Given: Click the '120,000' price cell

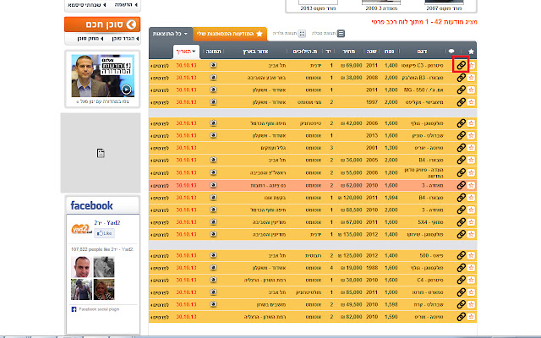Looking at the screenshot, I should tap(350, 198).
